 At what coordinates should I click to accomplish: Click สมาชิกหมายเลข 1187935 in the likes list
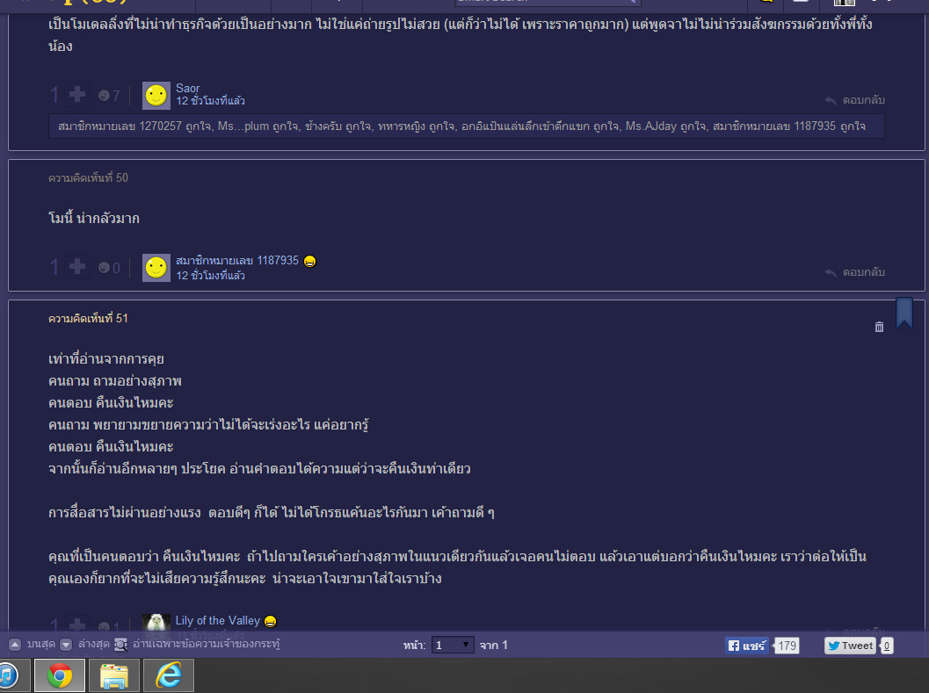(x=773, y=126)
